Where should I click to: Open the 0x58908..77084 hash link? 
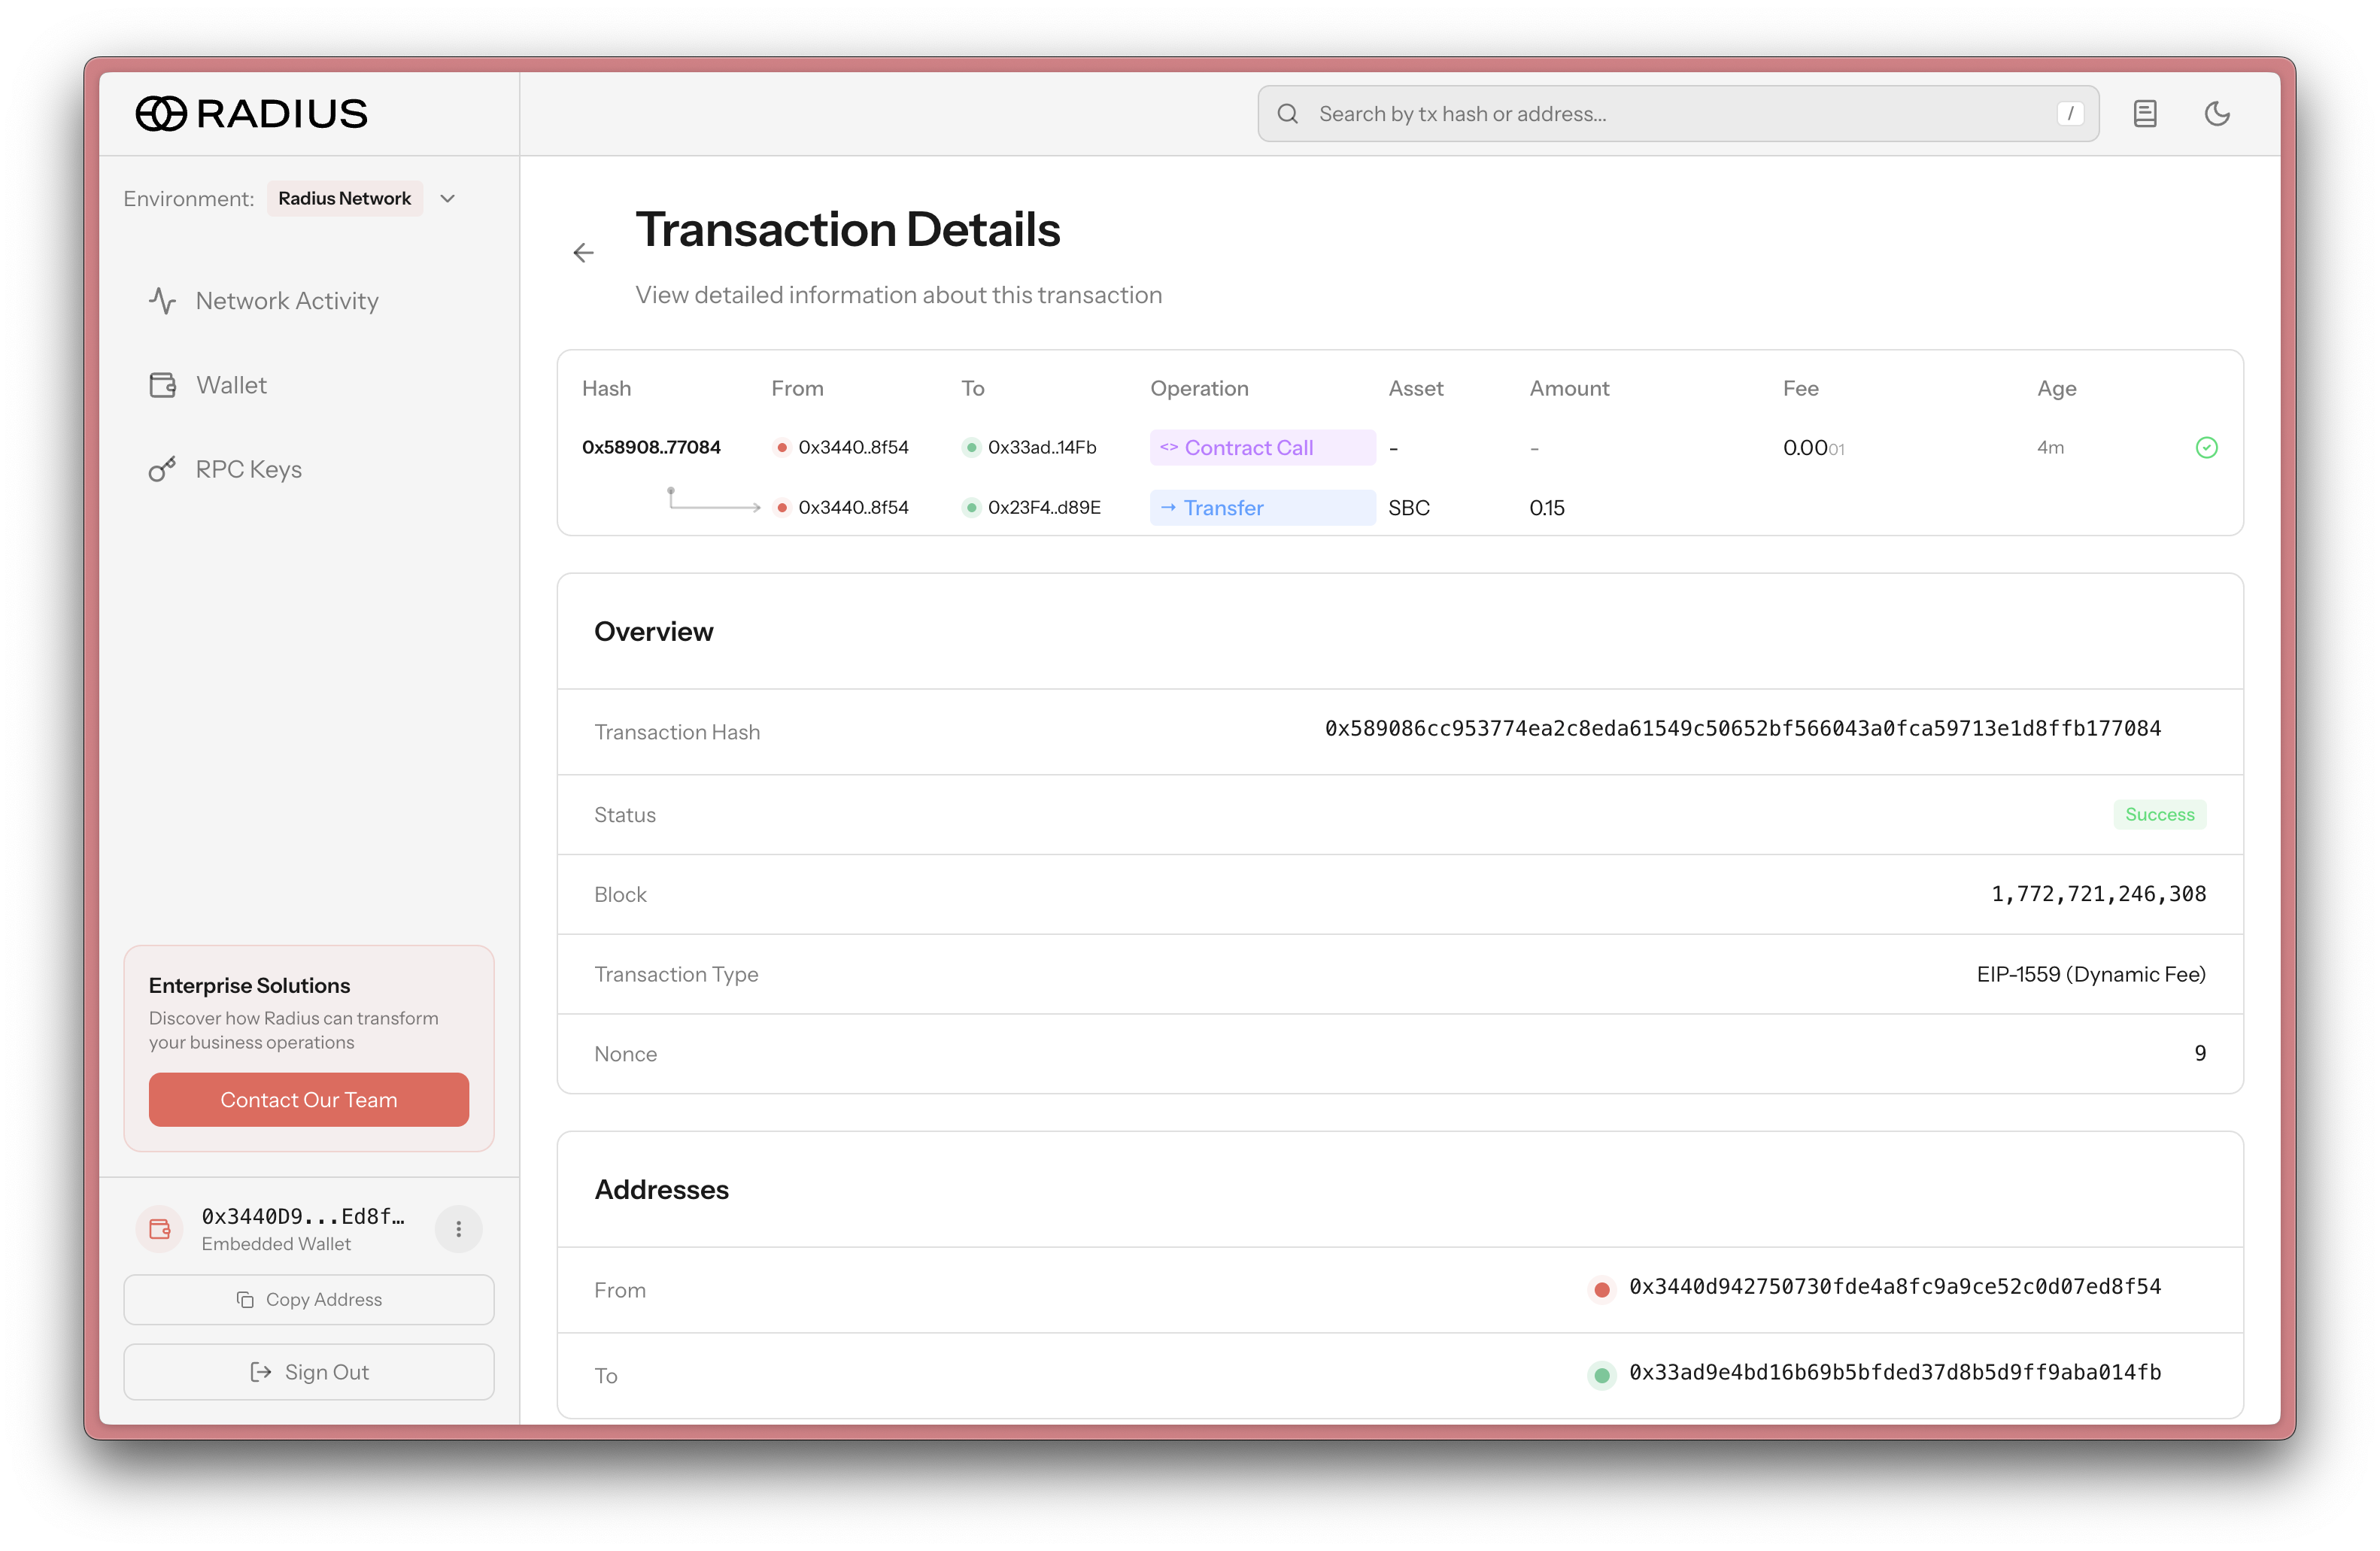651,448
